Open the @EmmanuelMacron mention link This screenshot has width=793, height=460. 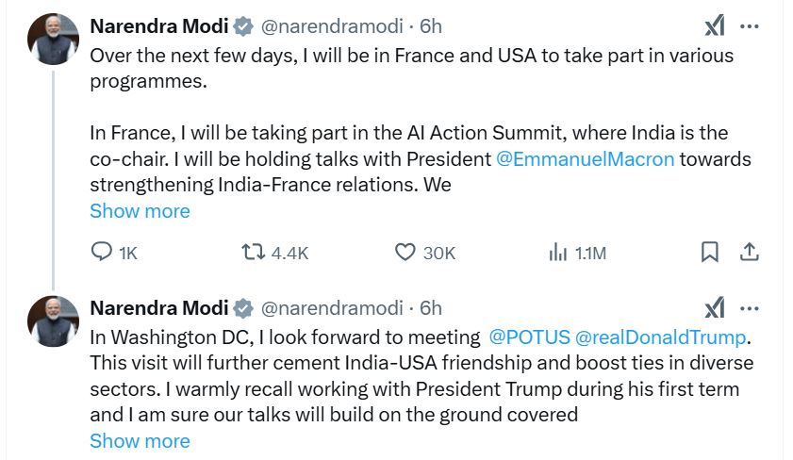[585, 159]
